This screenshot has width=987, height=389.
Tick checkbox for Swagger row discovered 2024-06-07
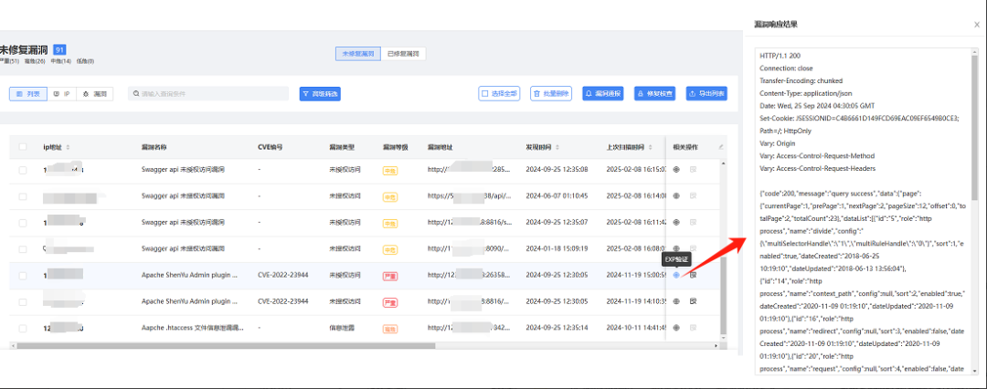(x=23, y=196)
